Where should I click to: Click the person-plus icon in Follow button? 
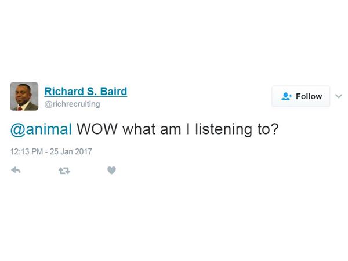tap(286, 96)
